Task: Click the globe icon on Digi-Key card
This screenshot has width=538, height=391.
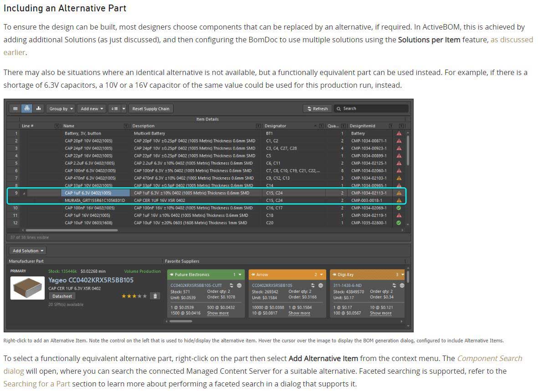Action: [x=402, y=286]
